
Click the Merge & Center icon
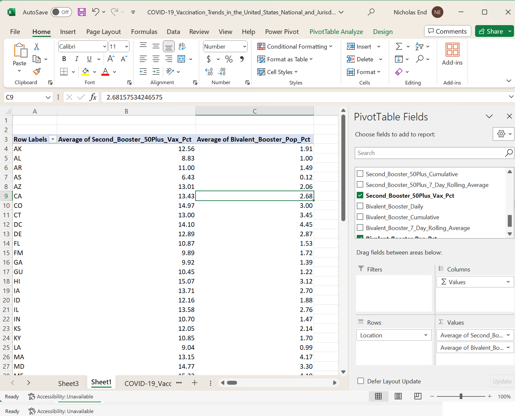[181, 59]
